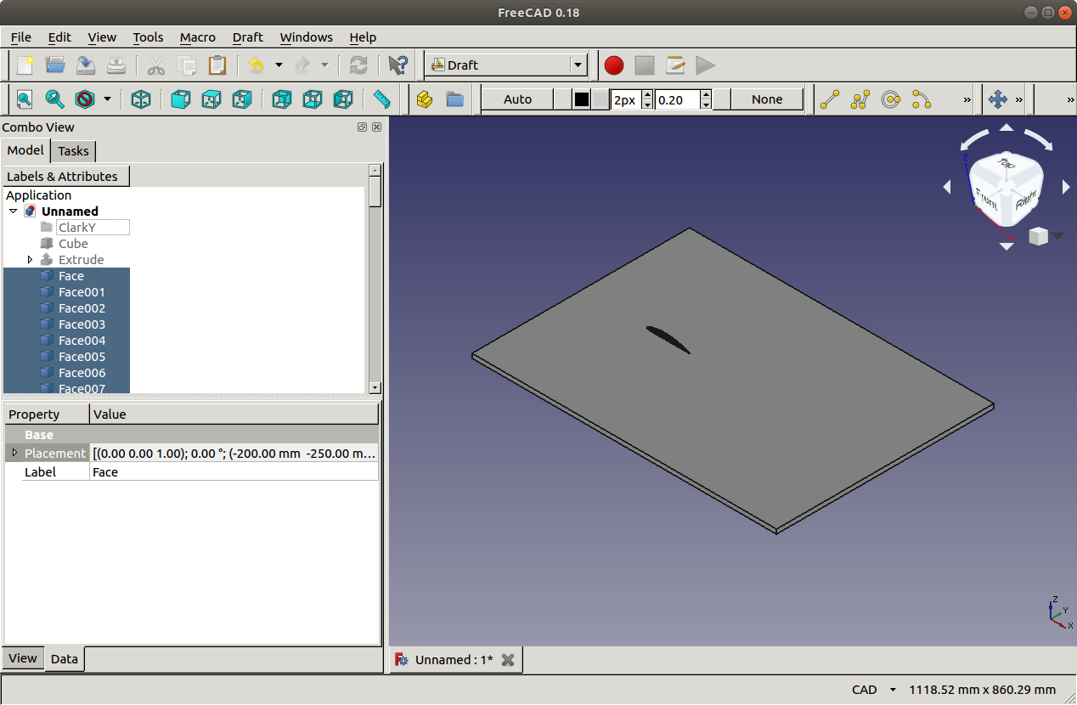1077x705 pixels.
Task: Pick the black line color swatch
Action: (582, 99)
